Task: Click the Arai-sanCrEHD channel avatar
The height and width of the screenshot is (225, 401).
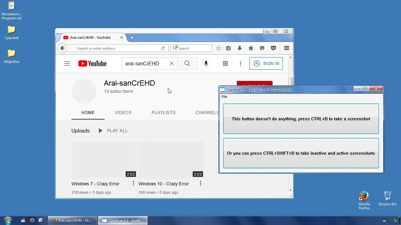Action: click(84, 91)
